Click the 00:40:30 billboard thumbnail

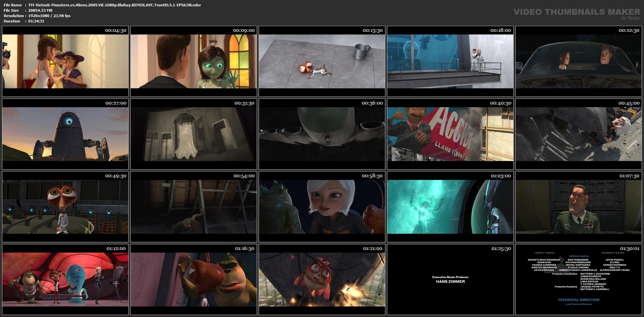point(450,134)
